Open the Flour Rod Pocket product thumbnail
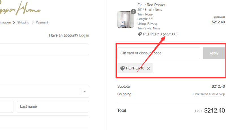The image size is (226, 130). tap(126, 20)
